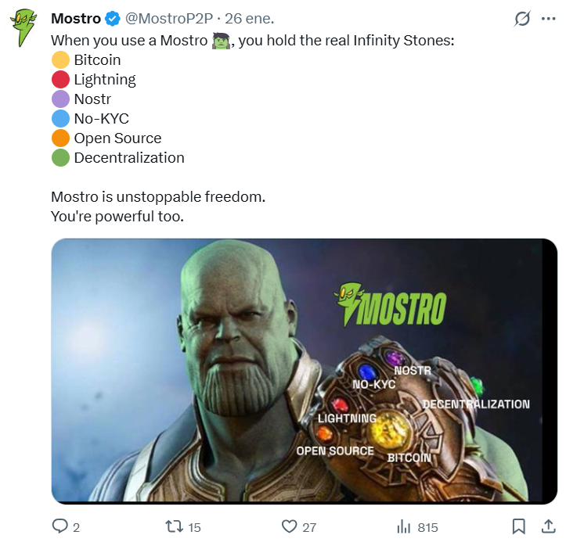Click the orange Open Source circle emoji

pyautogui.click(x=60, y=138)
